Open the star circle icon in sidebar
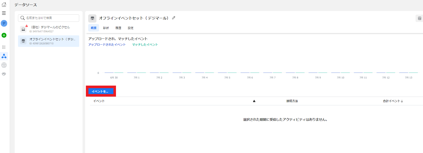 tap(4, 65)
